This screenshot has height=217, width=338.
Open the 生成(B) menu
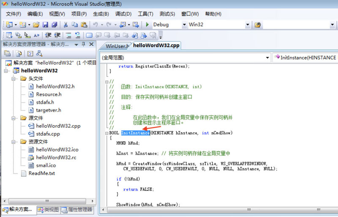coord(101,14)
